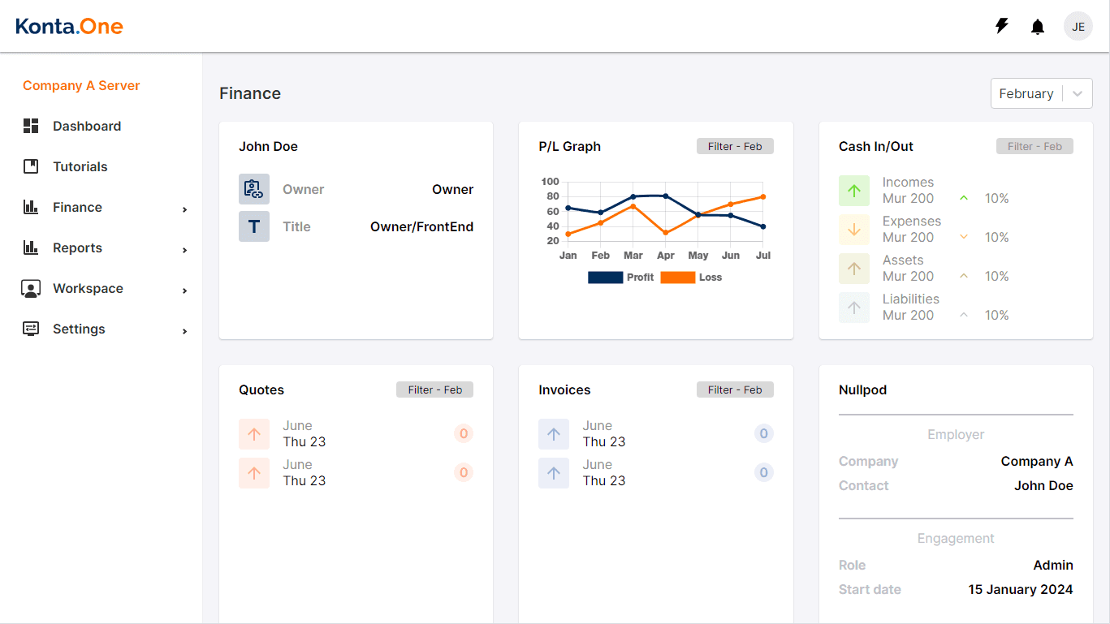Click the green Incomes up-arrow icon
This screenshot has height=624, width=1110.
click(x=853, y=191)
